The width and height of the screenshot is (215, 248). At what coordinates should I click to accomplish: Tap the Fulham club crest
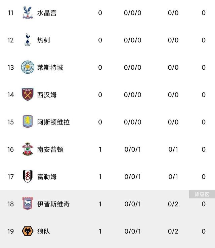28,176
